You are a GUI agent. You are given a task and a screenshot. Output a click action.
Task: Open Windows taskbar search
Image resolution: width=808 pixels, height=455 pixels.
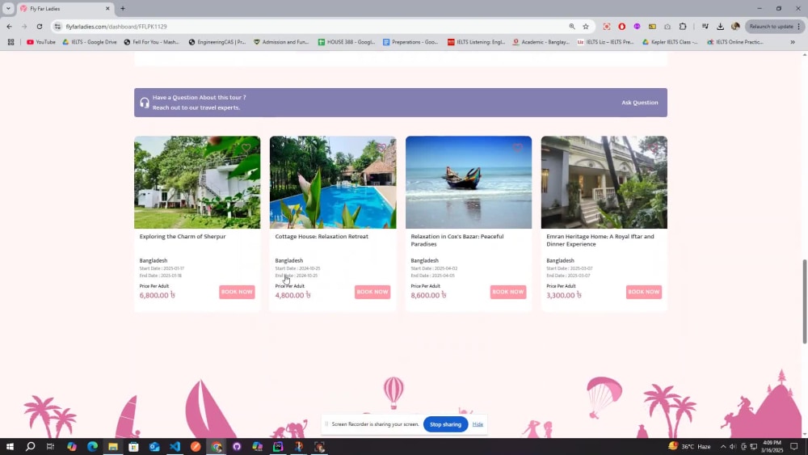30,446
